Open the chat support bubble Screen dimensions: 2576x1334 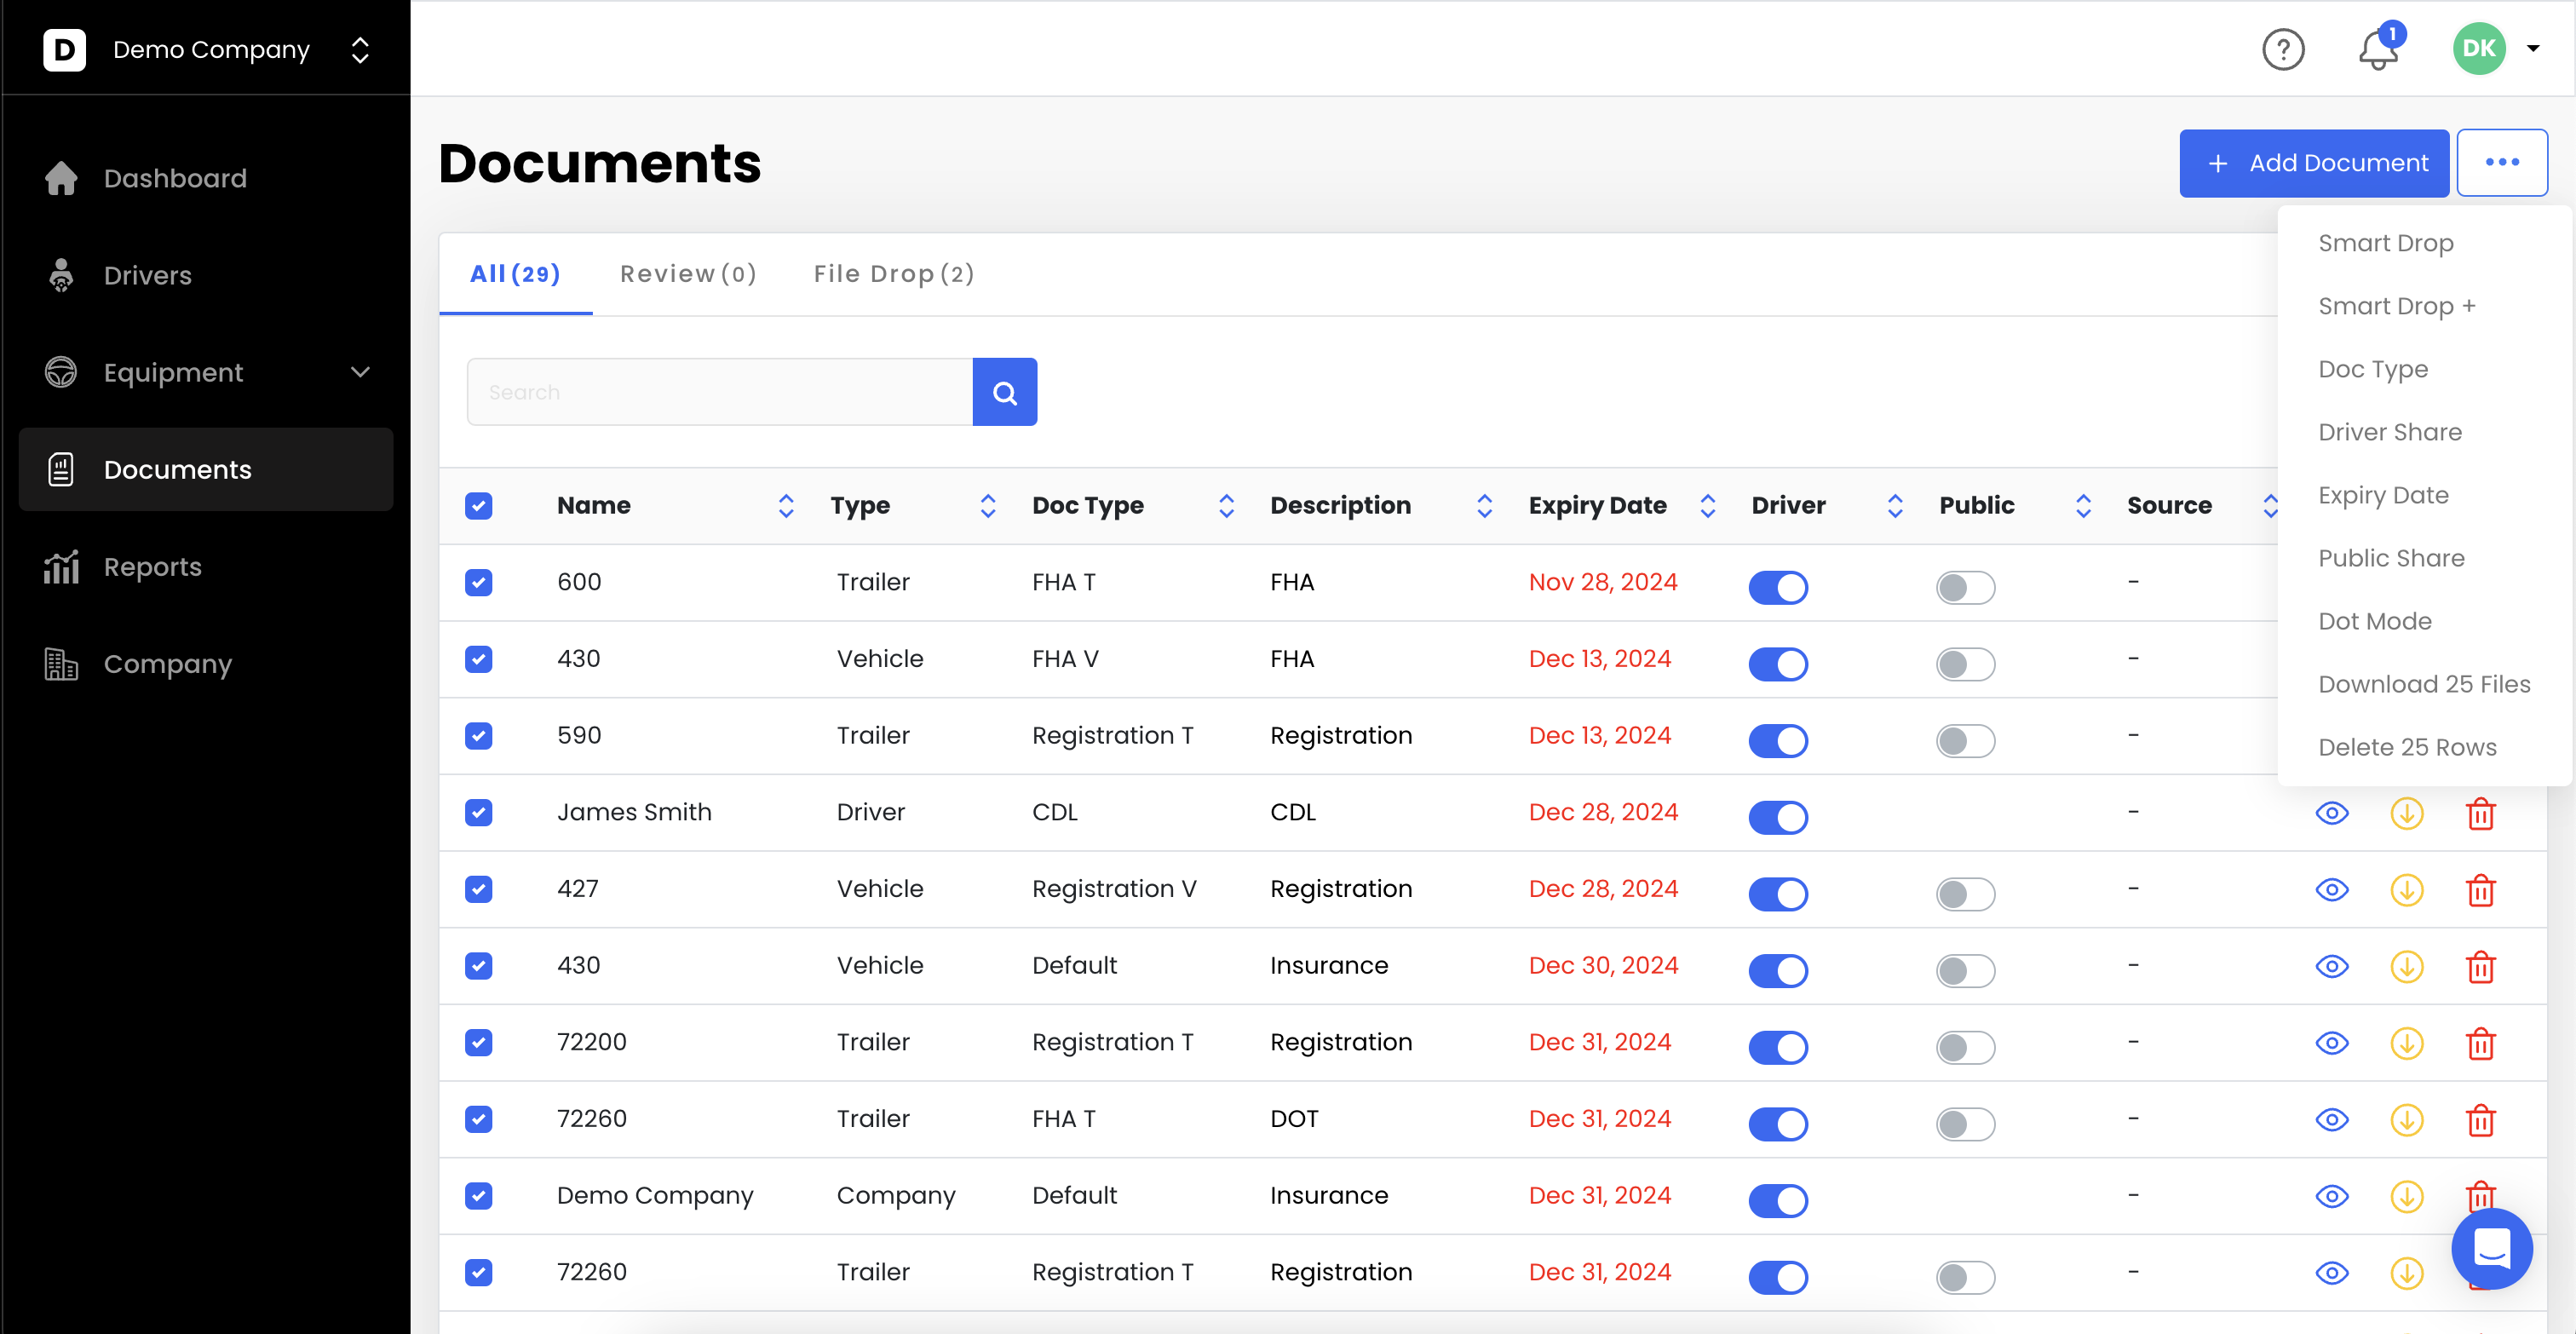(x=2491, y=1248)
